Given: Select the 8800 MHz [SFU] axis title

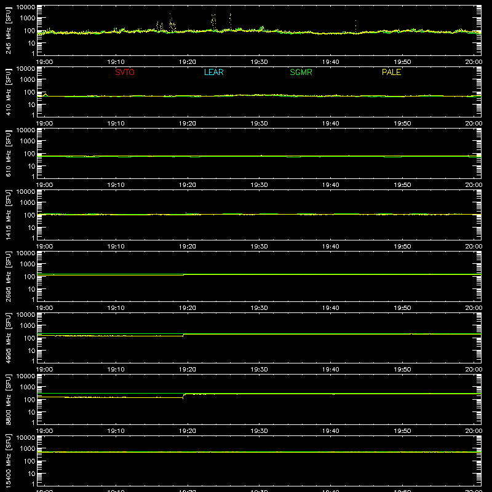Looking at the screenshot, I should [8, 399].
